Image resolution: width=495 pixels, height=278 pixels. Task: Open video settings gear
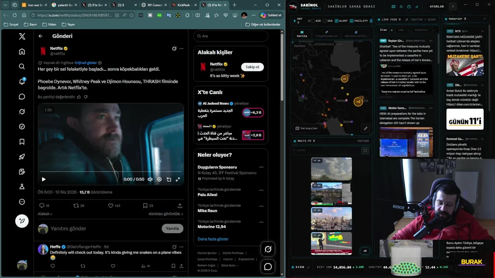[x=159, y=179]
